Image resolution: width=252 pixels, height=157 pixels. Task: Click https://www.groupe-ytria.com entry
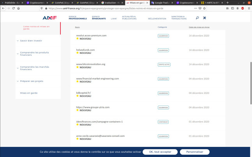click(x=93, y=108)
